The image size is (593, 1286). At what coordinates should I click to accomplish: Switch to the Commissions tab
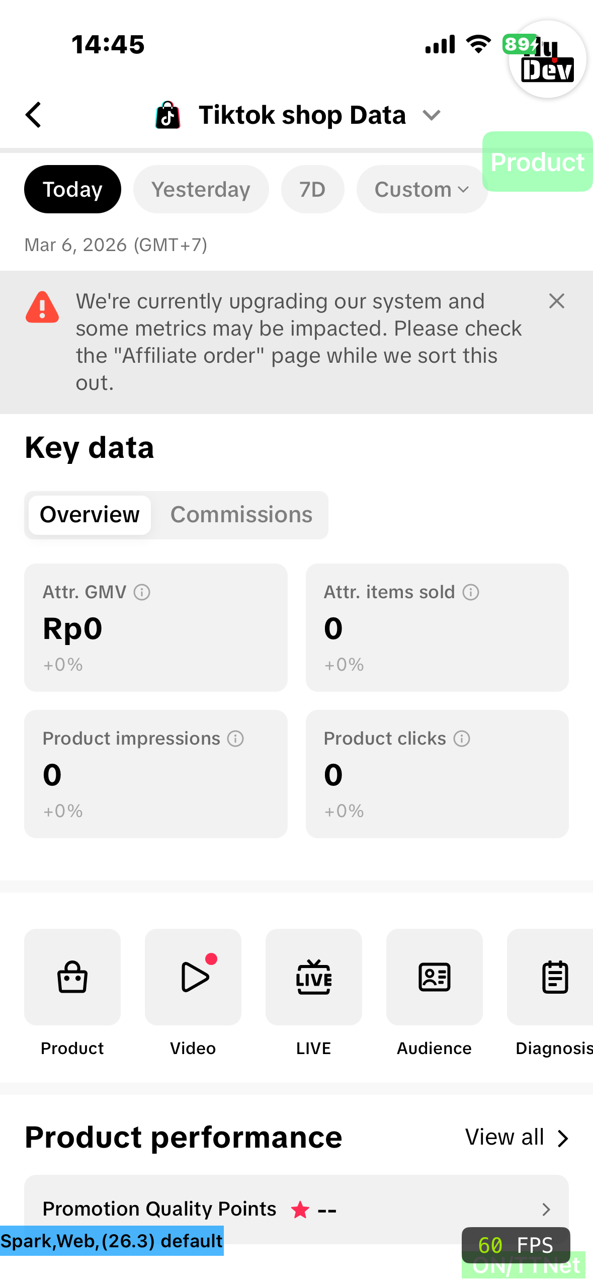click(241, 515)
